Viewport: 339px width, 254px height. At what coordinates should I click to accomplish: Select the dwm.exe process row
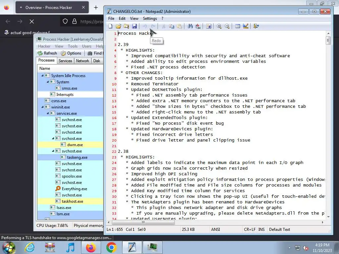(x=70, y=145)
